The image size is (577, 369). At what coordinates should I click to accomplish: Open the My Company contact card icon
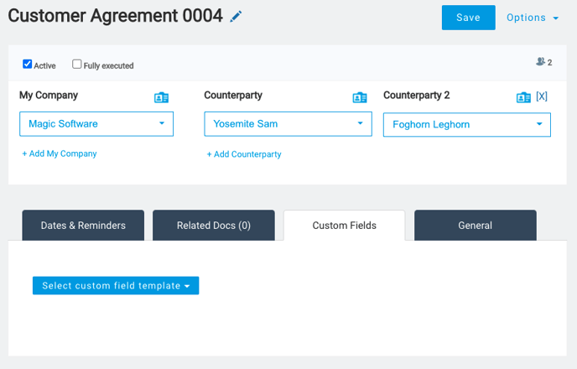pos(161,97)
